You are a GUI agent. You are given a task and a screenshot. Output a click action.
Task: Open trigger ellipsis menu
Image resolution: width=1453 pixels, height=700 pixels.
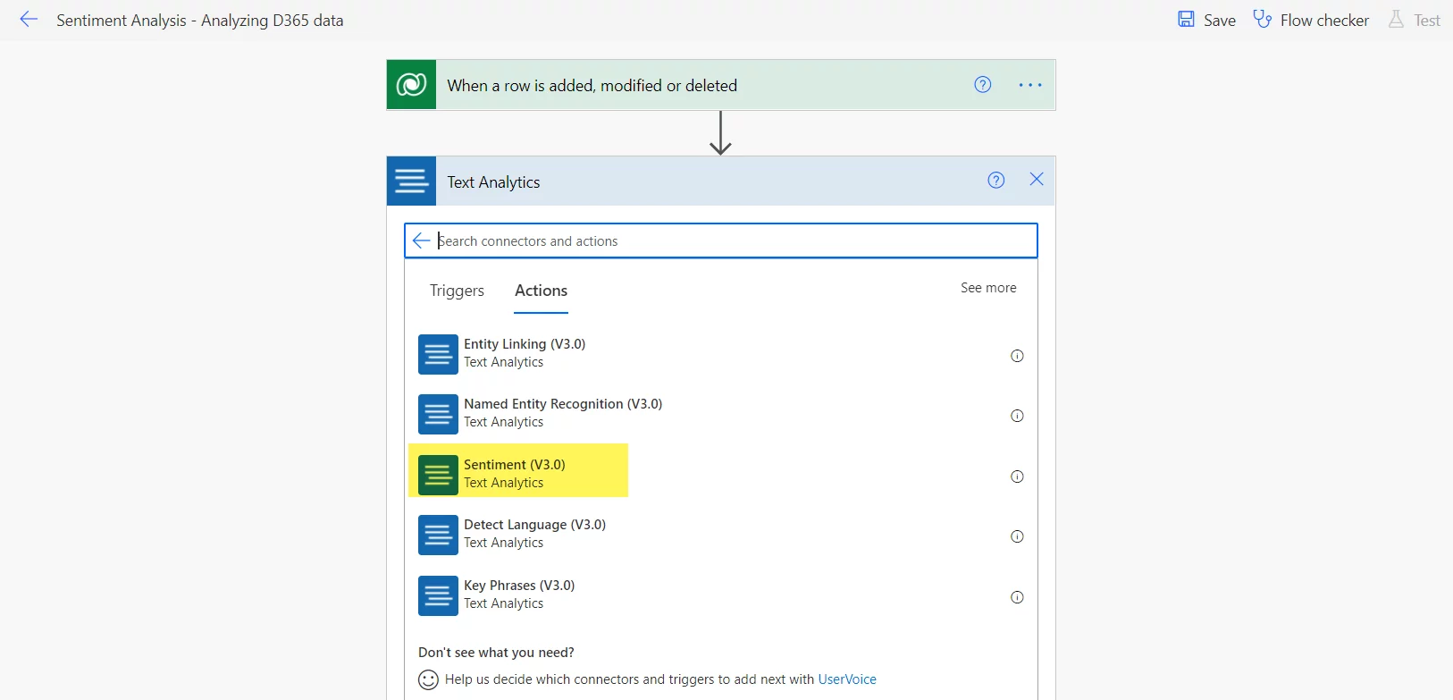(1030, 85)
